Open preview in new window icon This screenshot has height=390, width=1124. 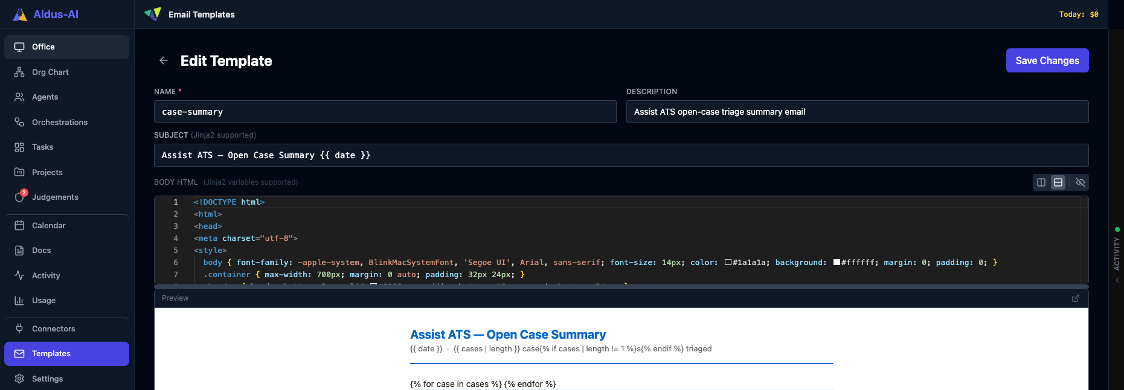pyautogui.click(x=1076, y=298)
